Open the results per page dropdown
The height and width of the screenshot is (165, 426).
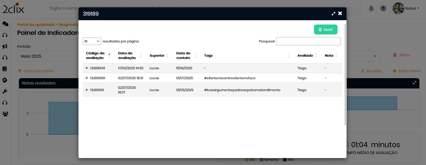(92, 41)
